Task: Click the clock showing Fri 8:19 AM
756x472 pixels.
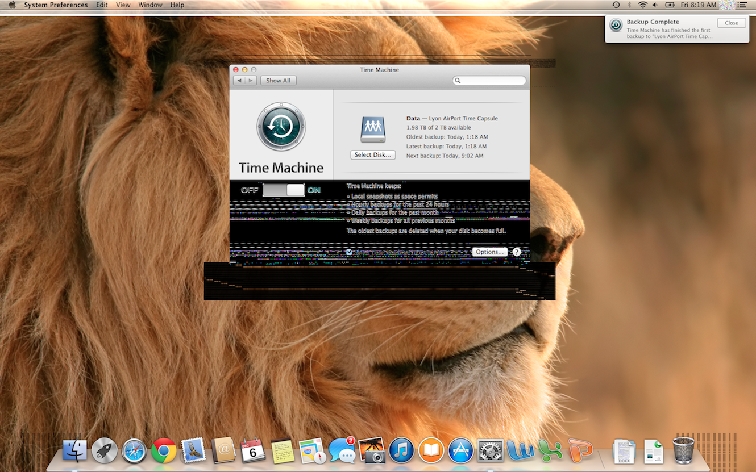Action: pos(699,5)
